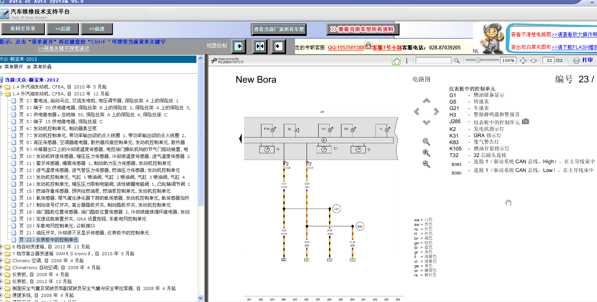Viewport: 597px width, 302px height.
Task: Click the 当前:大众-新宝来-2012 root node
Action: point(32,80)
